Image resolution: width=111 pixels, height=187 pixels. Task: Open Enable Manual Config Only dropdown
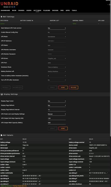point(57,32)
